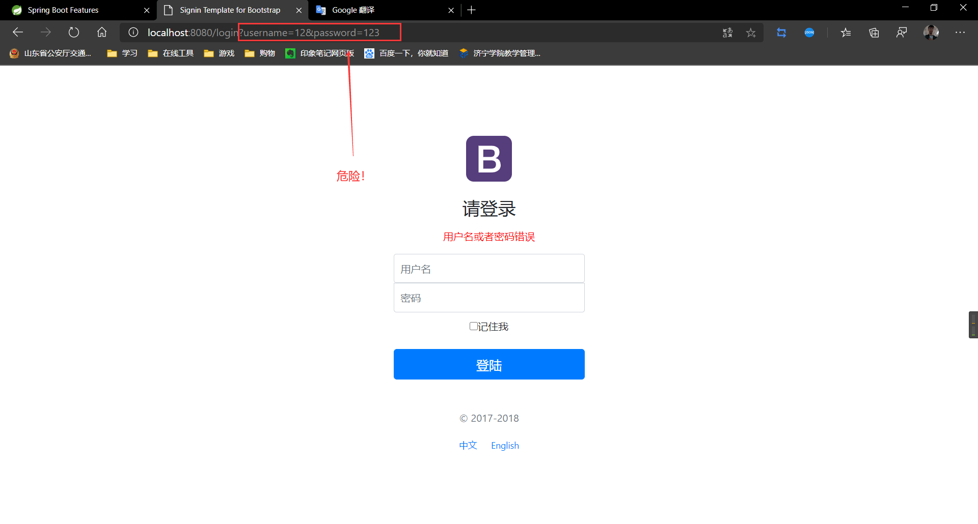
Task: Click the blue 登陆 button
Action: coord(489,364)
